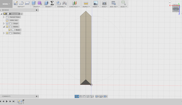182x105 pixels.
Task: Click the Home view icon above ViewCube
Action: [x=170, y=2]
